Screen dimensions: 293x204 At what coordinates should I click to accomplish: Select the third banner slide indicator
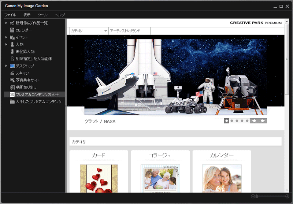(237, 121)
